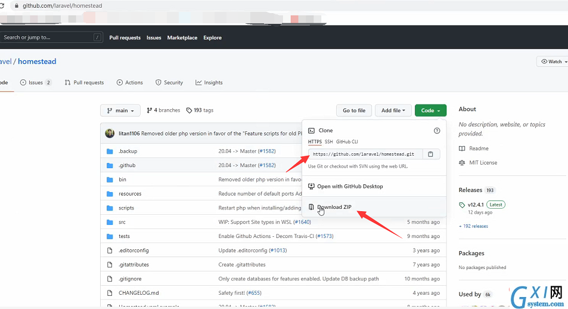This screenshot has width=568, height=309.
Task: Click the MIT License scale icon
Action: [x=462, y=162]
